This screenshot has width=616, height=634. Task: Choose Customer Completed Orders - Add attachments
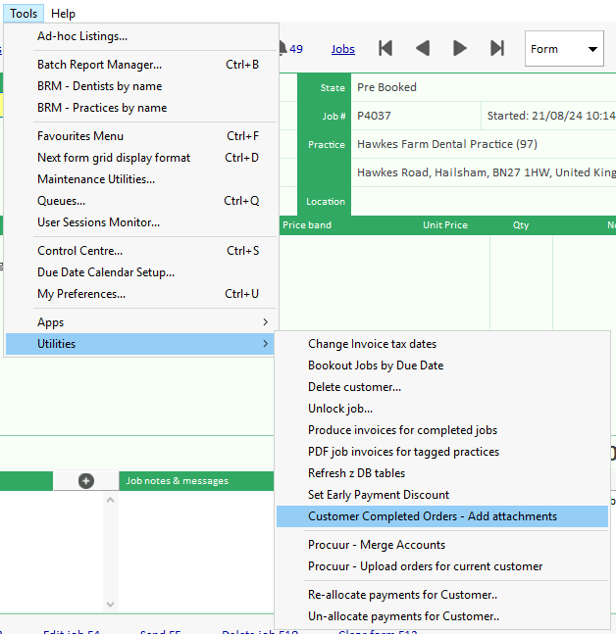tap(432, 516)
